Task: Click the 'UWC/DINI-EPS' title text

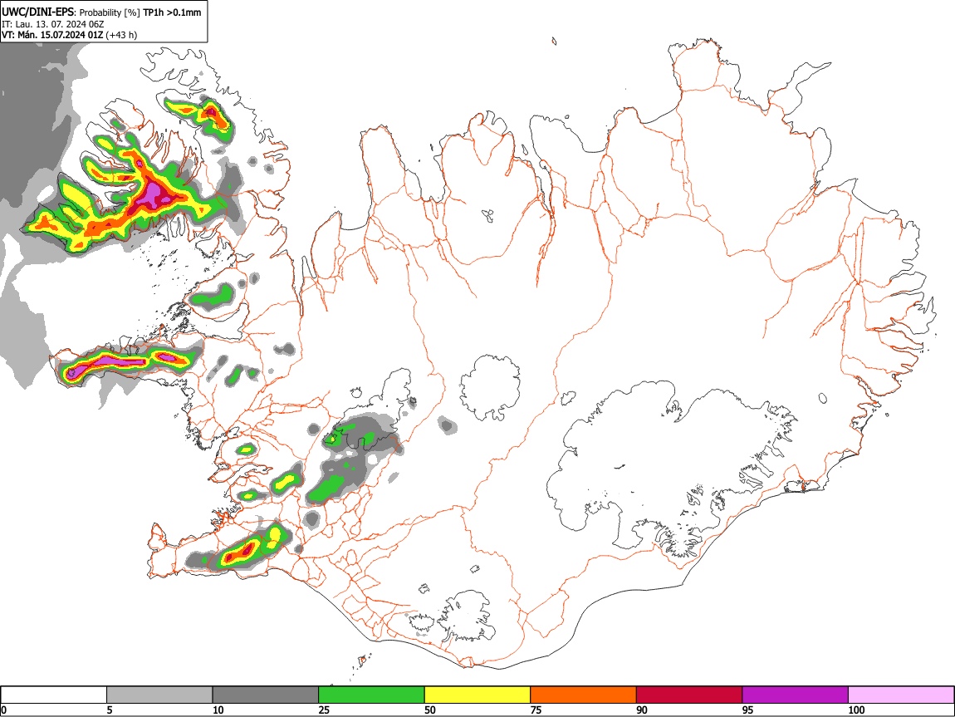Action: [37, 12]
